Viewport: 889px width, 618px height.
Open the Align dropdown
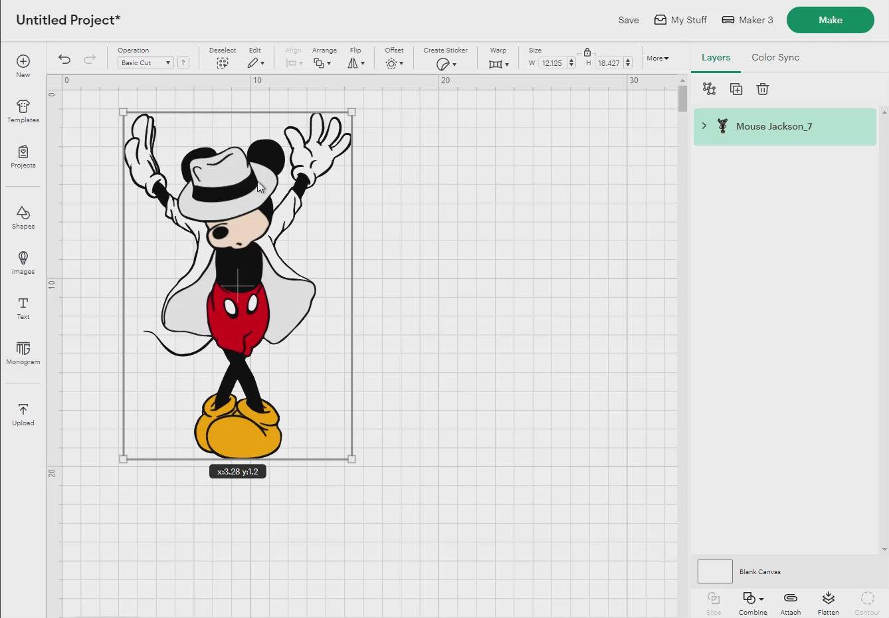(x=294, y=63)
